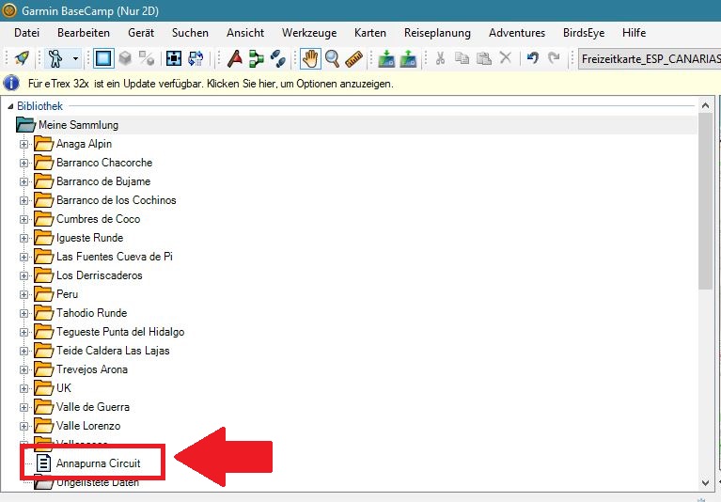721x502 pixels.
Task: Click the eTrex 32x update notification text
Action: click(x=211, y=84)
